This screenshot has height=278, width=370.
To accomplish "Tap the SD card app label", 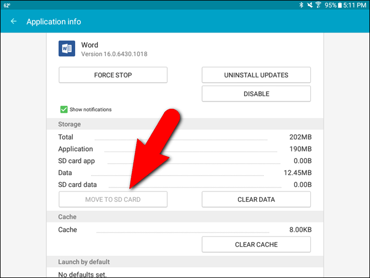I will click(76, 161).
